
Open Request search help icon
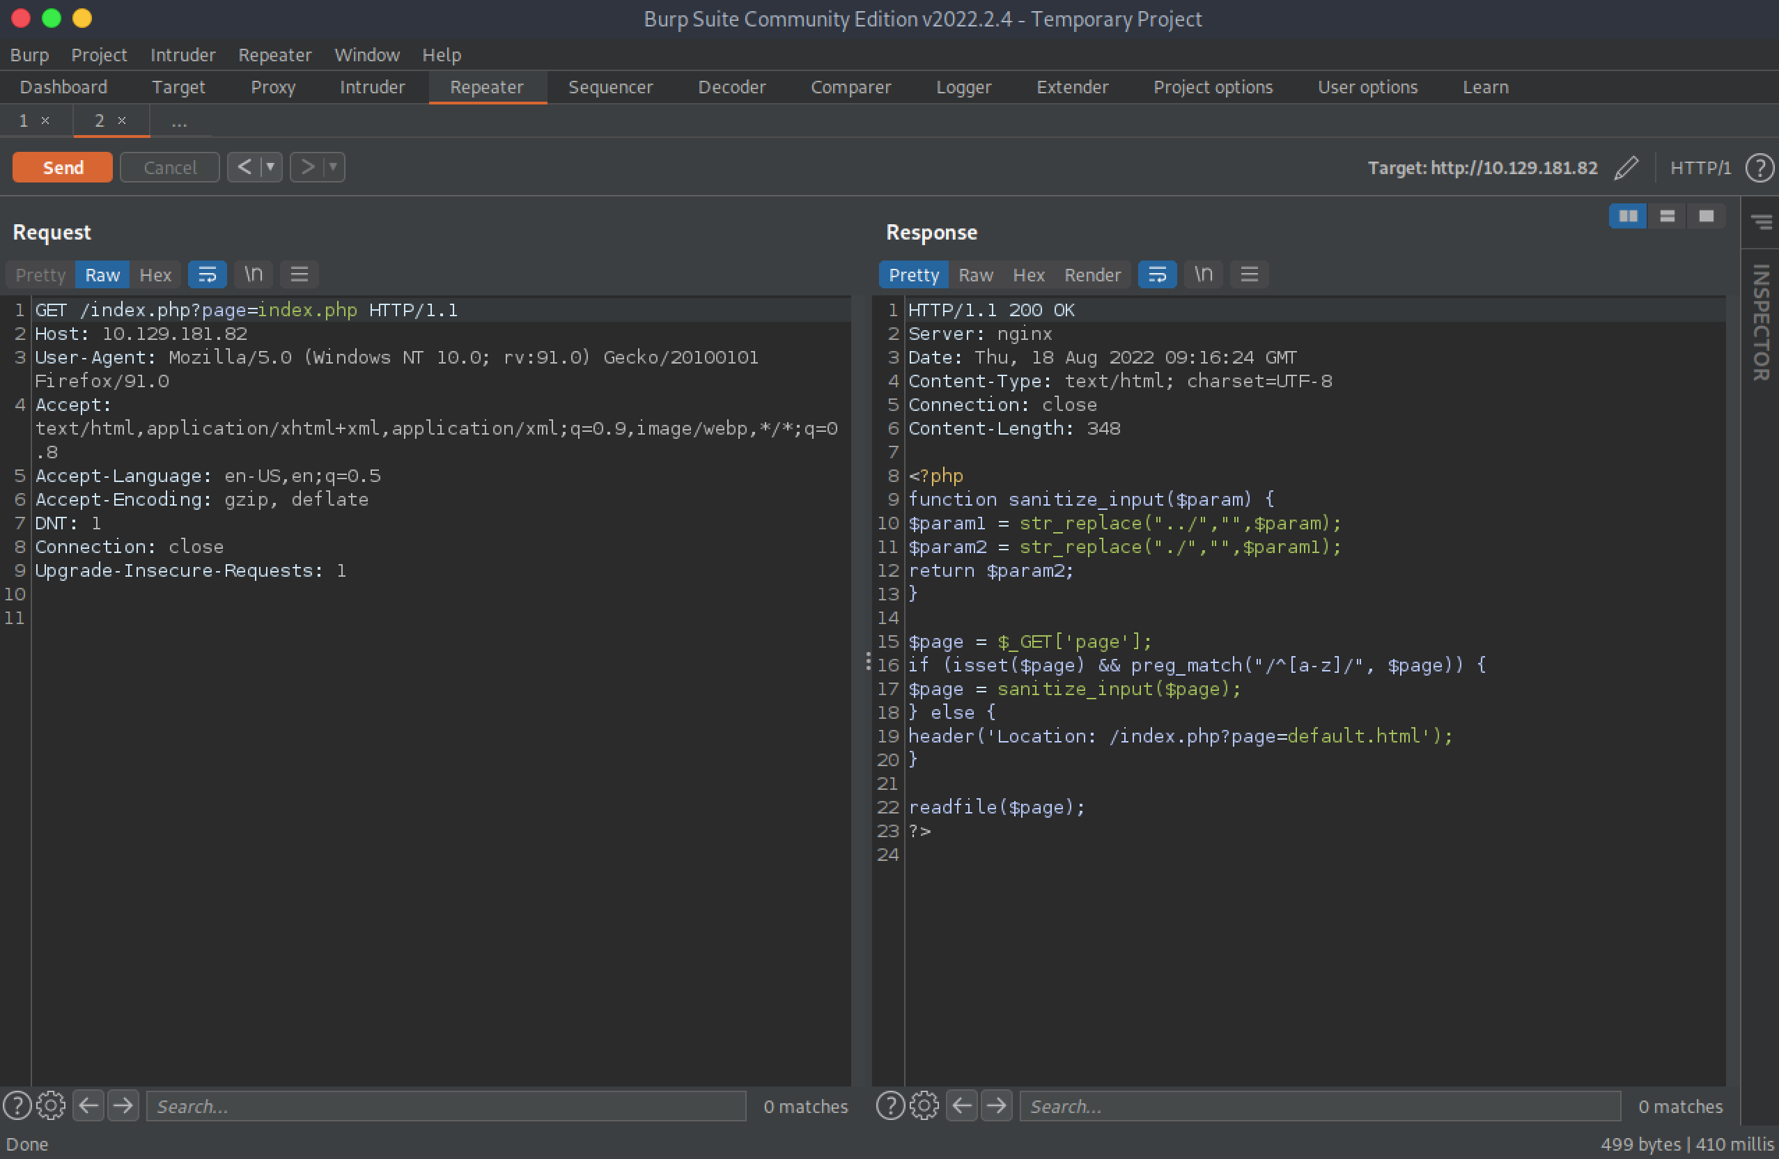[17, 1105]
